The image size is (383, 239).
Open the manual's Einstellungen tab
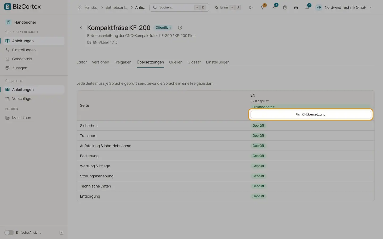(x=218, y=62)
